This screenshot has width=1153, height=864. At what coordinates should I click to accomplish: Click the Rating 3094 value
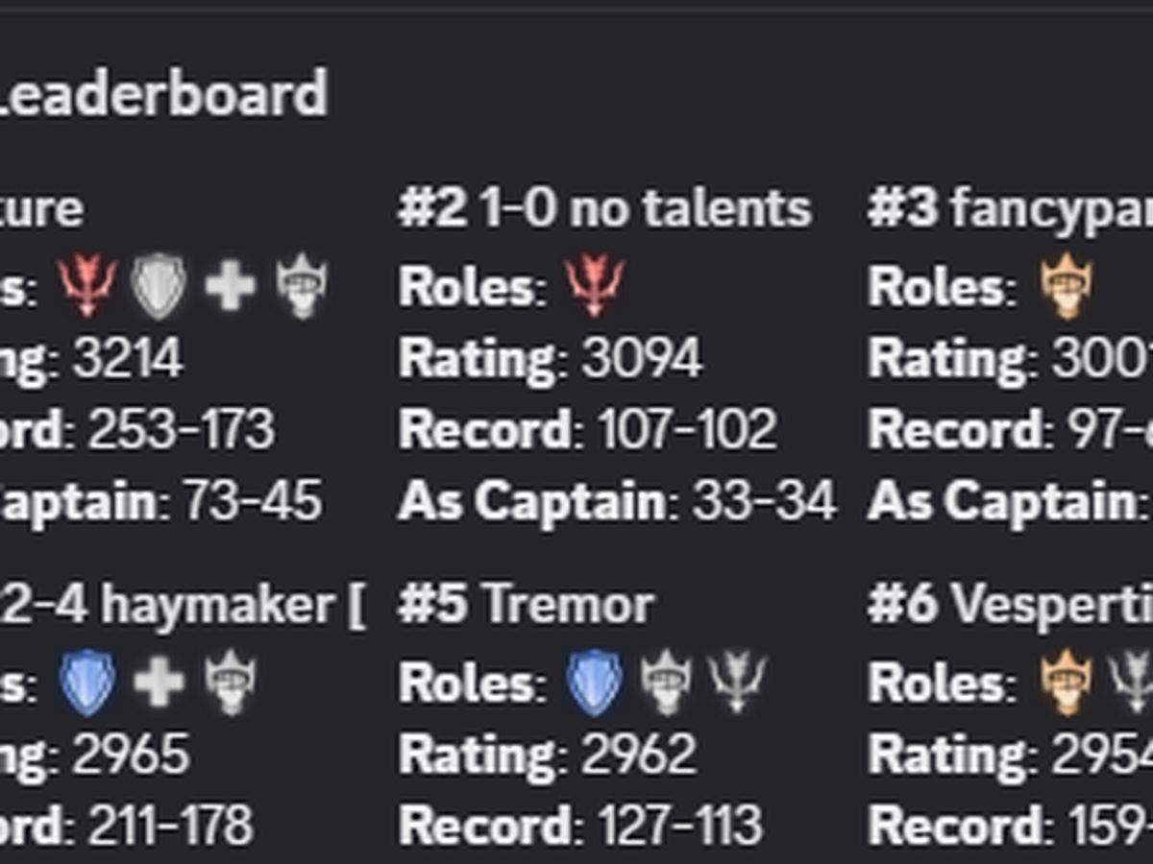pos(642,359)
